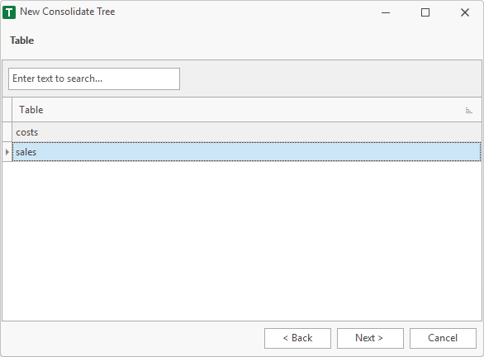Click the empty footer area left of Back

pos(133,339)
